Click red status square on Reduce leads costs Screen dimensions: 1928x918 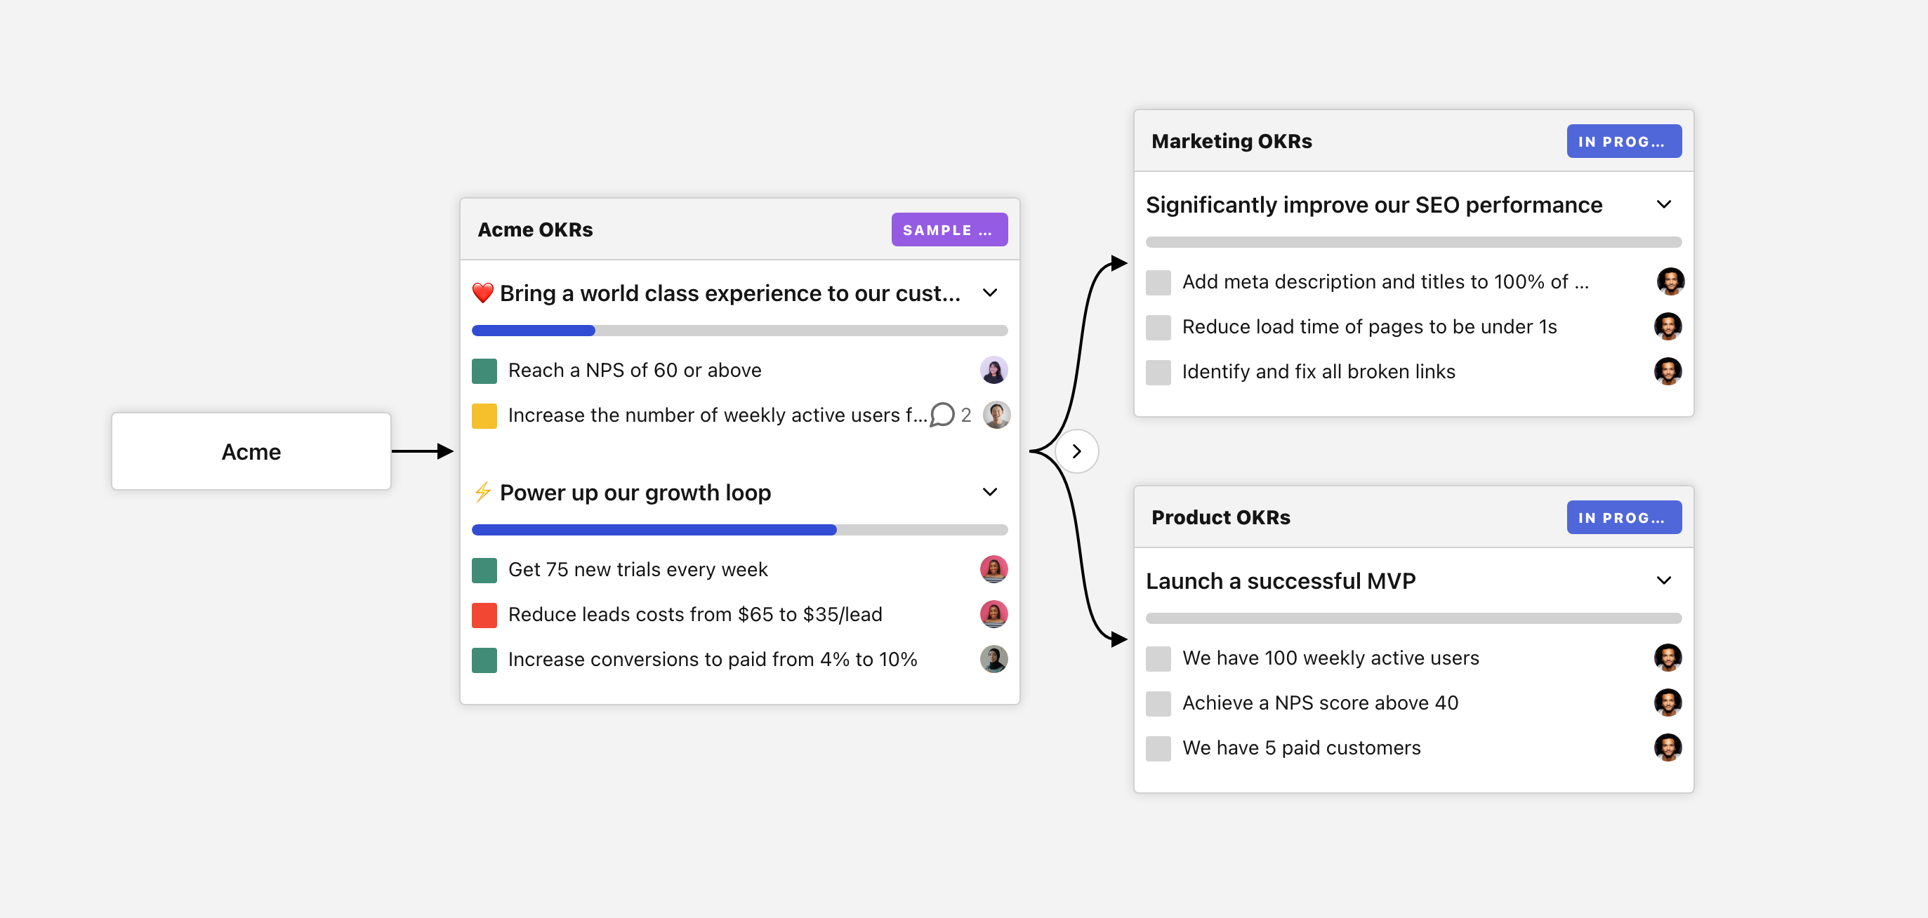484,614
